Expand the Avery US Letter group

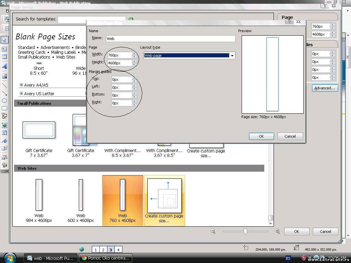(x=21, y=93)
